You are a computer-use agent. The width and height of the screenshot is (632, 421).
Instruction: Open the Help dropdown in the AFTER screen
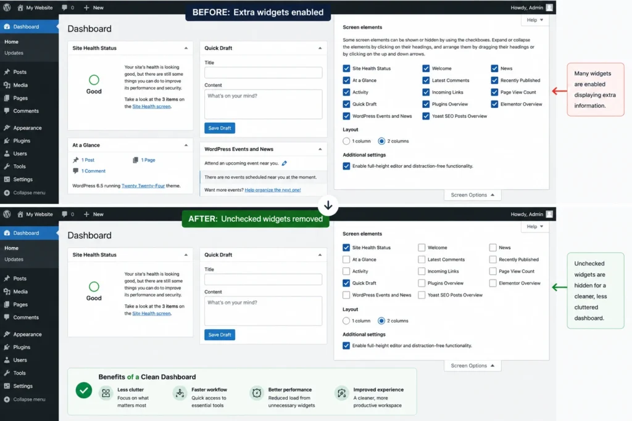(535, 227)
